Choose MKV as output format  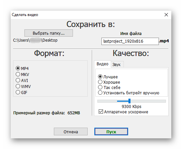tap(18, 74)
